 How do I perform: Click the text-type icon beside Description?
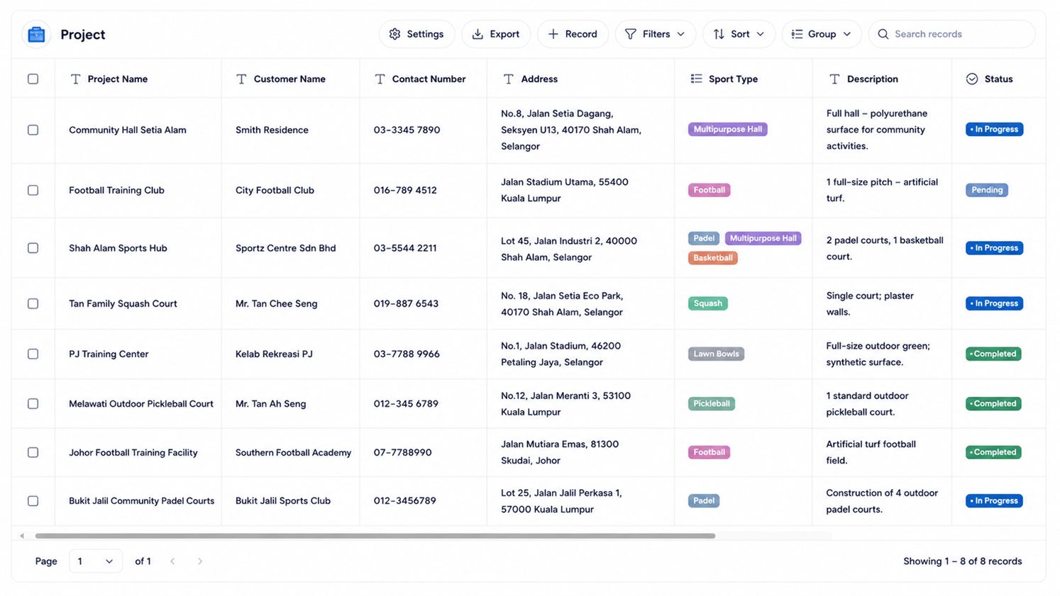(x=834, y=79)
